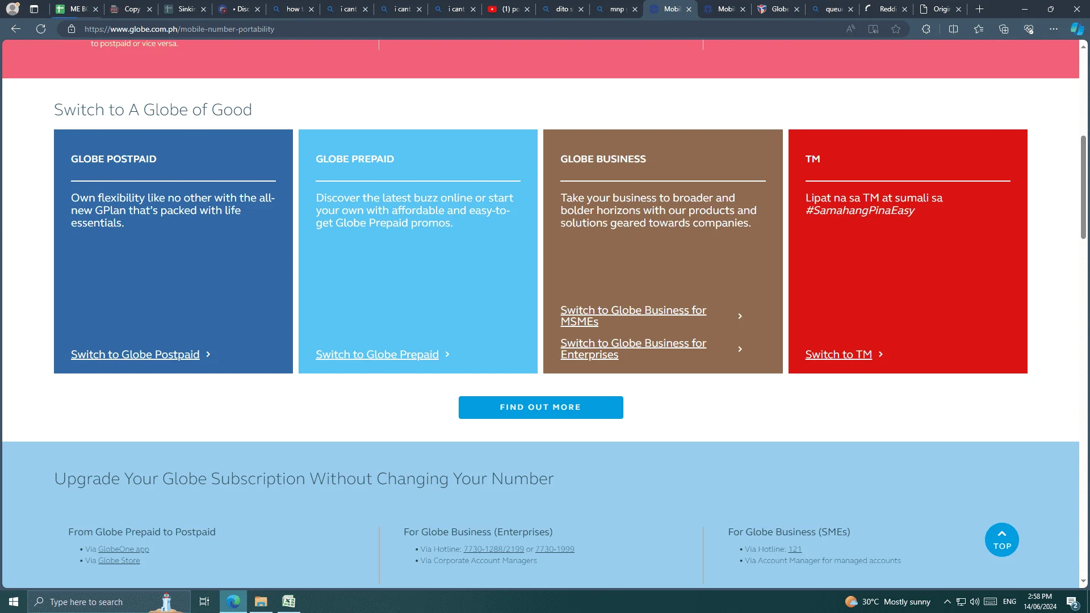Screen dimensions: 1090x613
Task: Open Task View on taskbar
Action: [204, 602]
